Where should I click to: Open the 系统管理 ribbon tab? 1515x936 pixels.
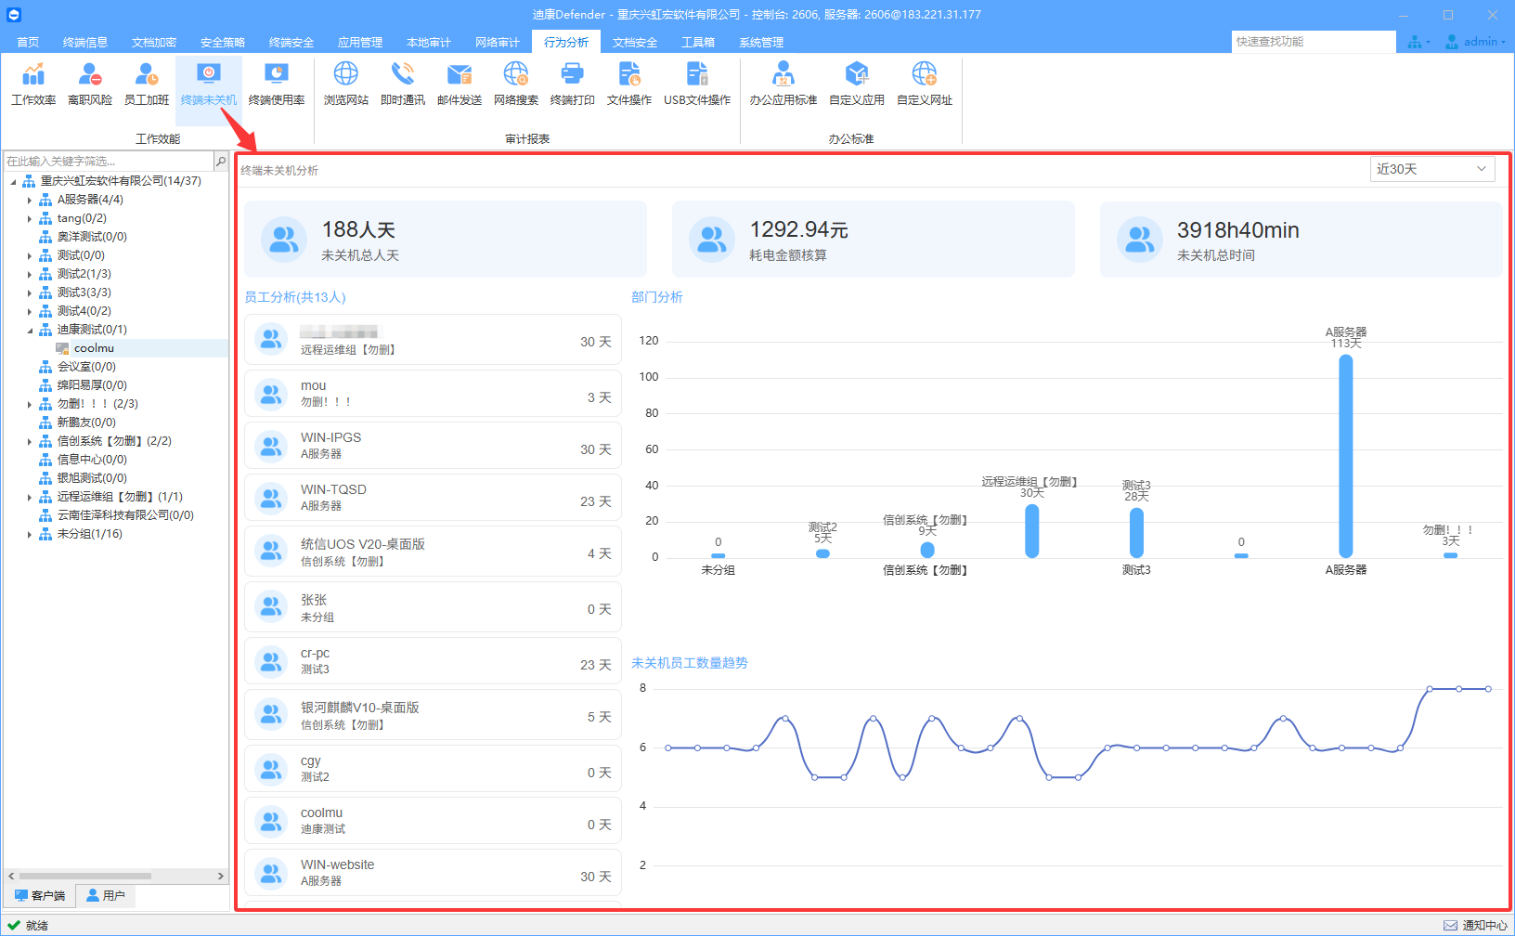click(x=761, y=42)
